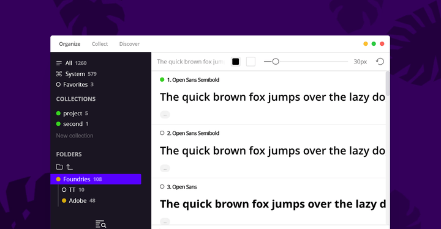The width and height of the screenshot is (441, 229).
Task: Open the Adobe subfolder
Action: (x=78, y=201)
